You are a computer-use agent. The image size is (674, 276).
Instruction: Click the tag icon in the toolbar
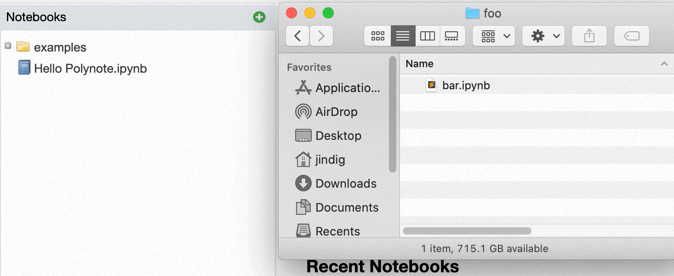point(631,35)
